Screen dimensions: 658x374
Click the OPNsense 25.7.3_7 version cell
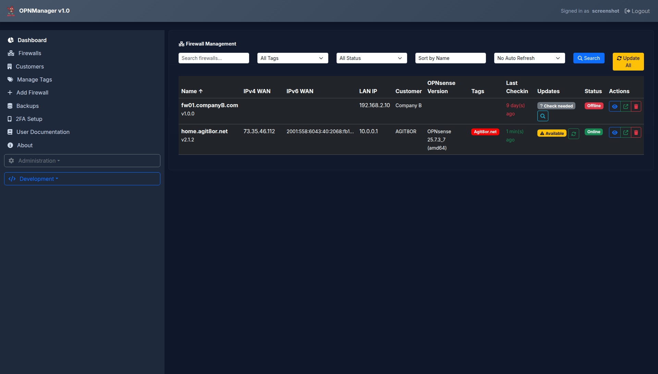coord(439,140)
